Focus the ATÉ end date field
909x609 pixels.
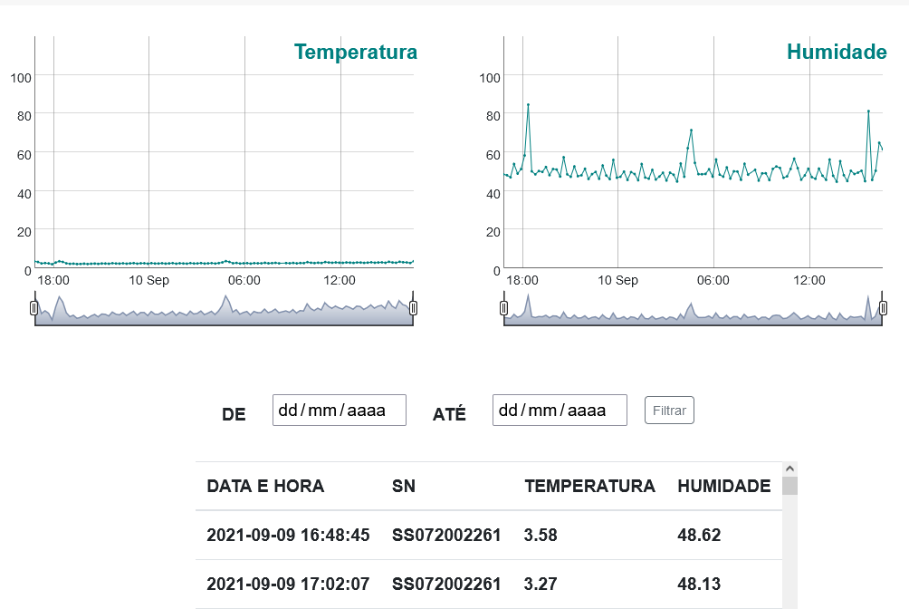click(559, 411)
